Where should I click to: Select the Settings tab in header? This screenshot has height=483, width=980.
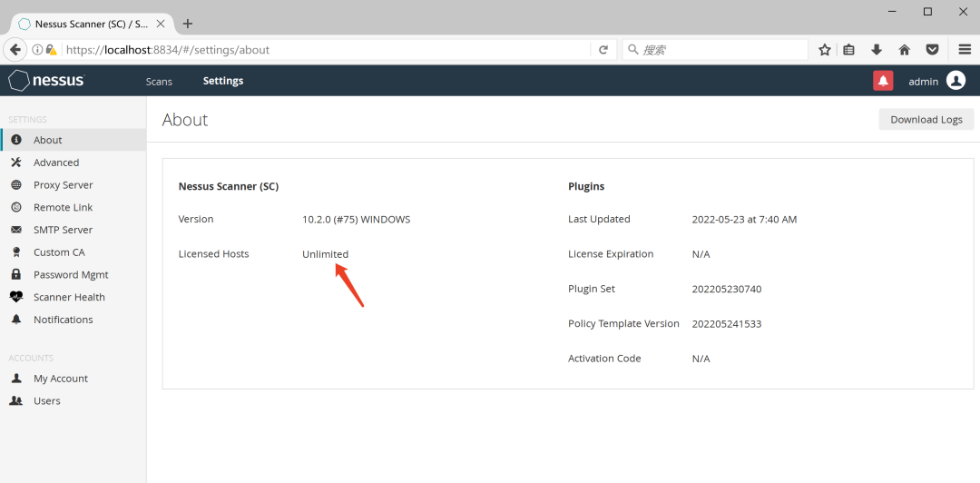223,81
